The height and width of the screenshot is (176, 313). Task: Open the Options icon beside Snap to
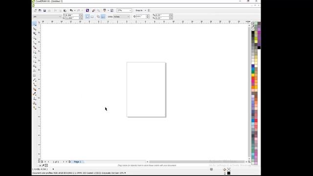149,10
